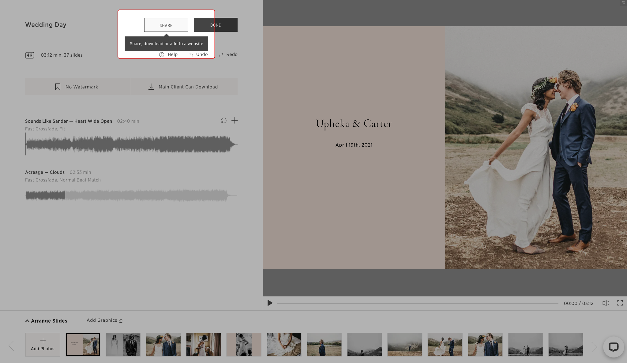Screen dimensions: 627x363
Task: Click Add Graphics upload link
Action: click(105, 320)
